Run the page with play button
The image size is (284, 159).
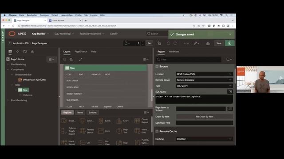tap(229, 43)
